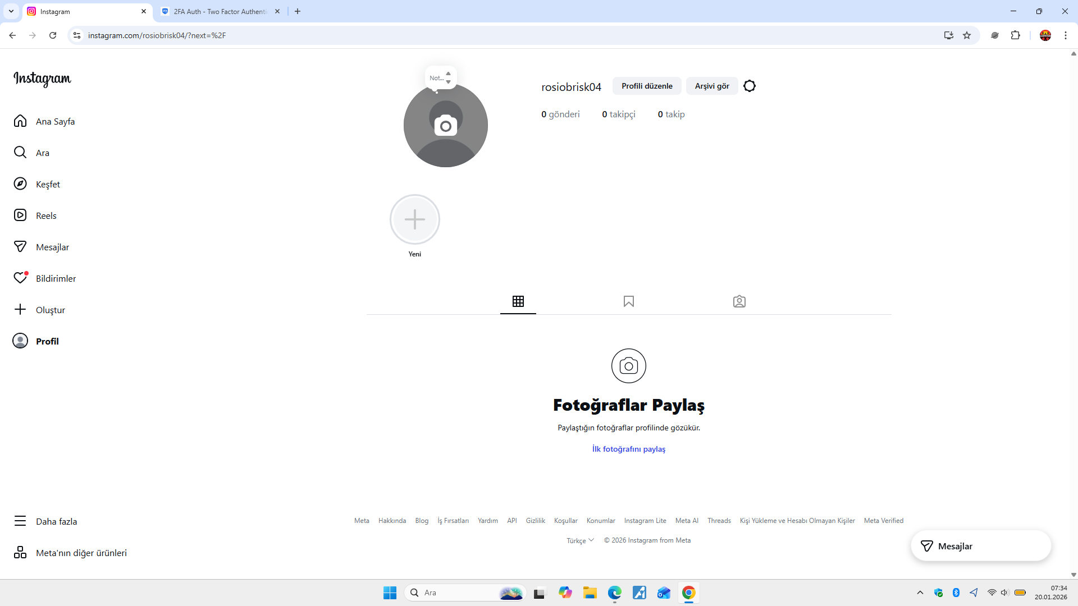
Task: Open the Chrome three-dot menu
Action: pyautogui.click(x=1066, y=35)
